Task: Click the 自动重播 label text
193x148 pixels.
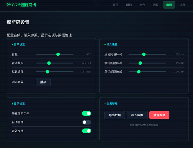Action: 18,122
